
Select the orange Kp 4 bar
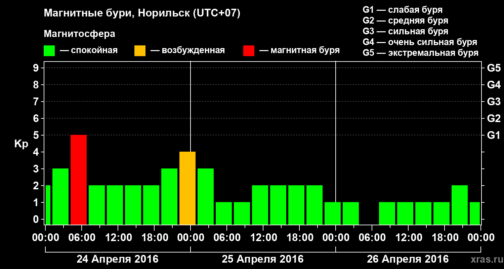point(187,188)
